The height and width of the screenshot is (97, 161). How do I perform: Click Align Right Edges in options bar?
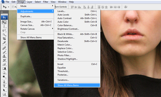click(92, 7)
